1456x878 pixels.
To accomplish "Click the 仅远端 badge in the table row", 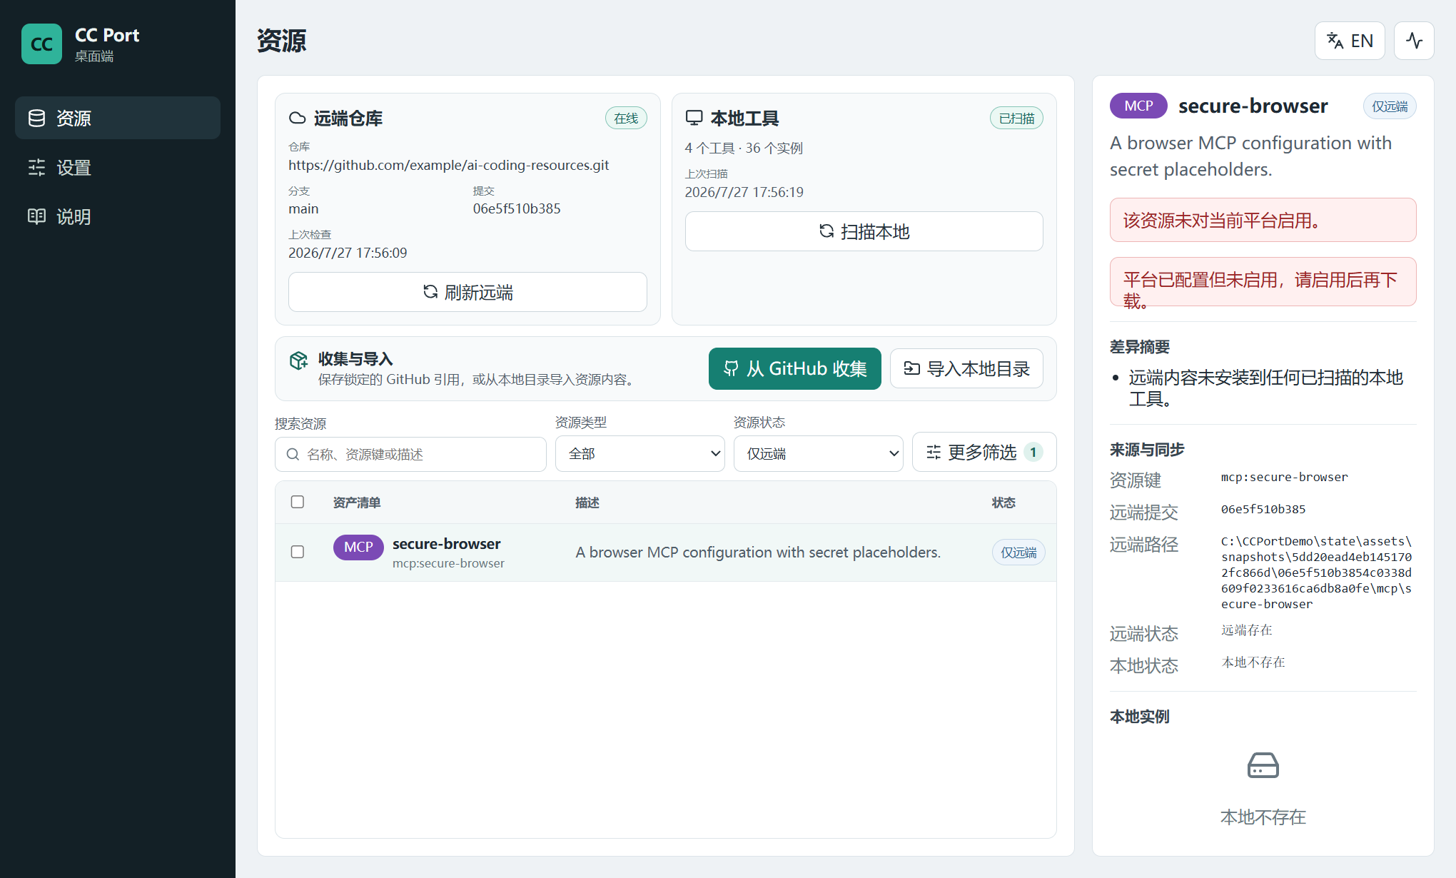I will (x=1018, y=552).
